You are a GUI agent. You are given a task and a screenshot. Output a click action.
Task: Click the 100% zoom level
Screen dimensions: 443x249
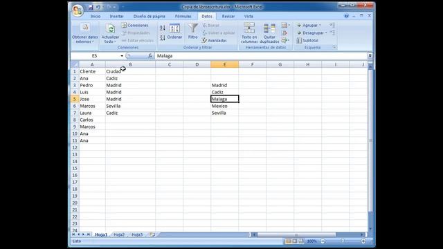click(312, 241)
